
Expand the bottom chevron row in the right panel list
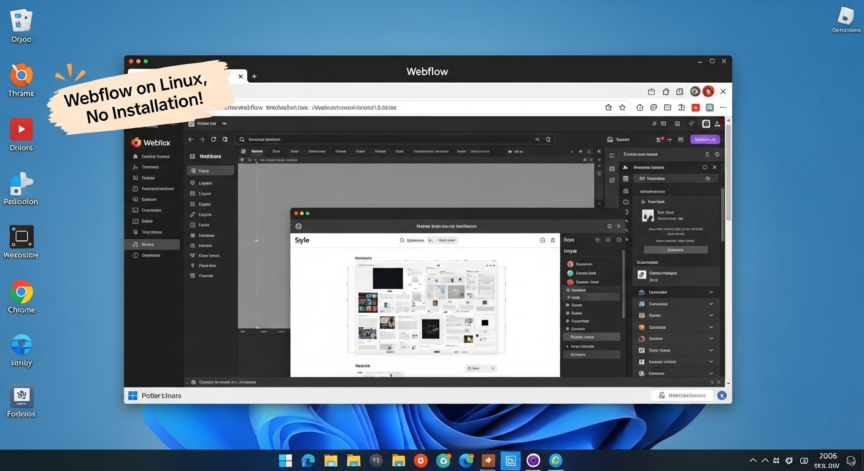[676, 373]
